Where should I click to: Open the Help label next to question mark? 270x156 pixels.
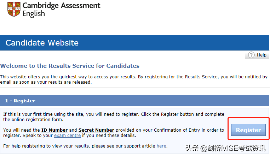262,55
